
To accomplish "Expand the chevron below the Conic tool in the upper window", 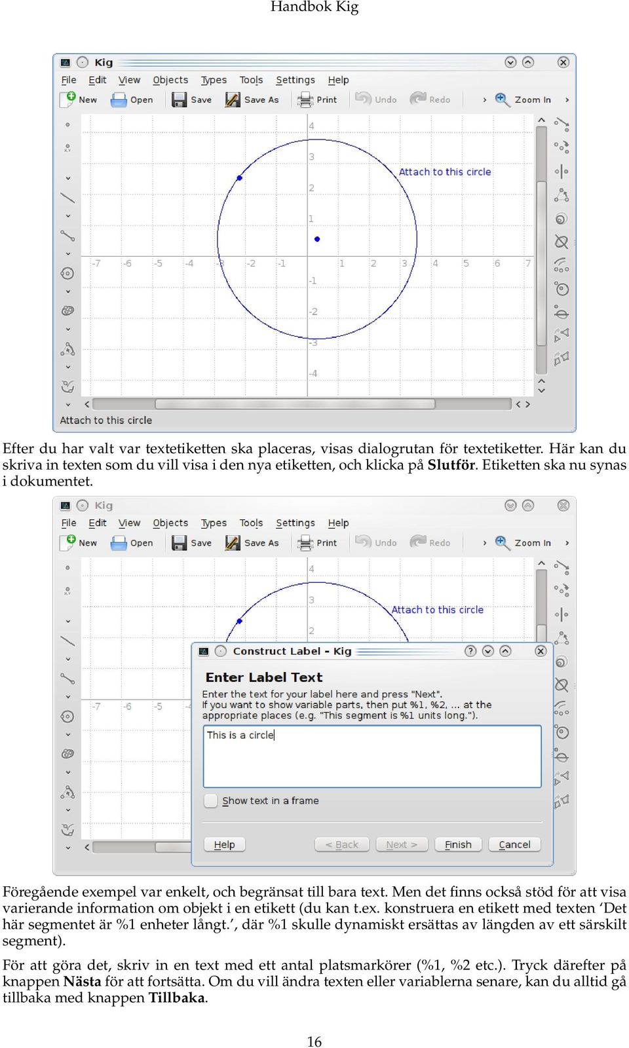I will click(67, 329).
